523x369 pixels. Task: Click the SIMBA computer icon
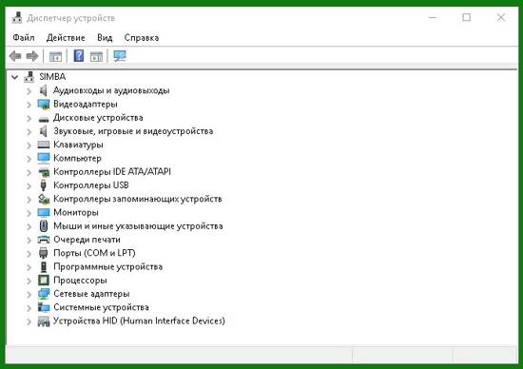coord(29,77)
